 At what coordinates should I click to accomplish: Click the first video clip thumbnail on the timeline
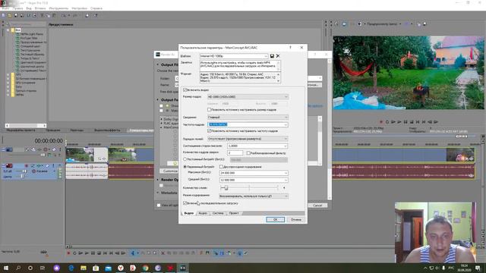click(x=80, y=155)
